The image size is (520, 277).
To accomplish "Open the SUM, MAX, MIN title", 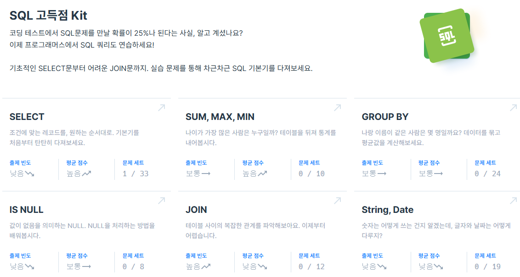I will tap(220, 117).
